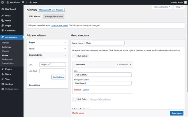Switch to the Manage Locations tab
This screenshot has height=117, width=188.
(x=53, y=16)
